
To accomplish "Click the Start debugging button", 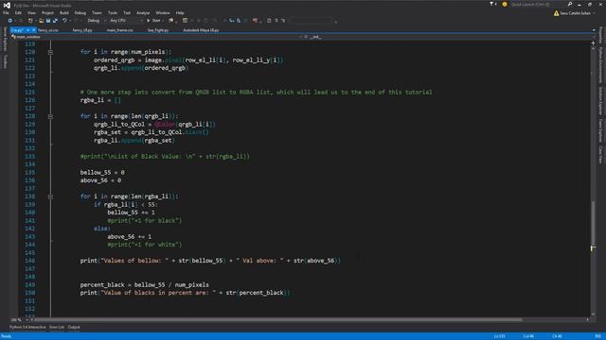I will tap(153, 21).
